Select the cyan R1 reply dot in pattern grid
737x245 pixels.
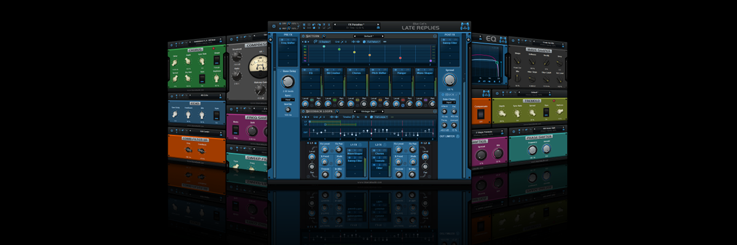pyautogui.click(x=324, y=47)
